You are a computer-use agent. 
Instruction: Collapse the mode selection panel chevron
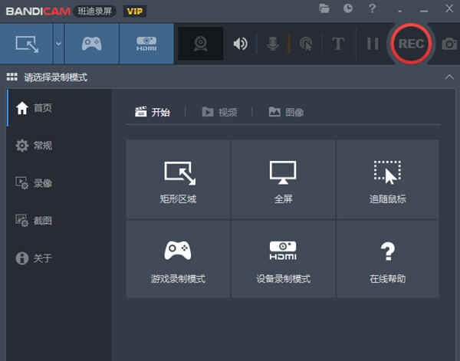click(x=449, y=77)
